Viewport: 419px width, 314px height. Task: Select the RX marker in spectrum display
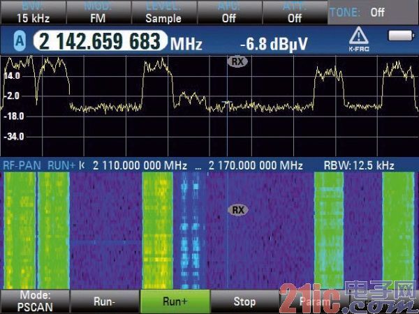point(237,61)
